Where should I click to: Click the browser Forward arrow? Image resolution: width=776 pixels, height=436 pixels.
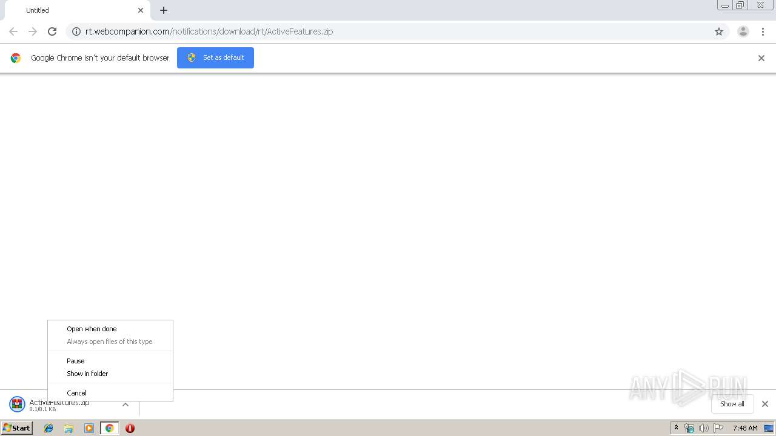point(33,31)
